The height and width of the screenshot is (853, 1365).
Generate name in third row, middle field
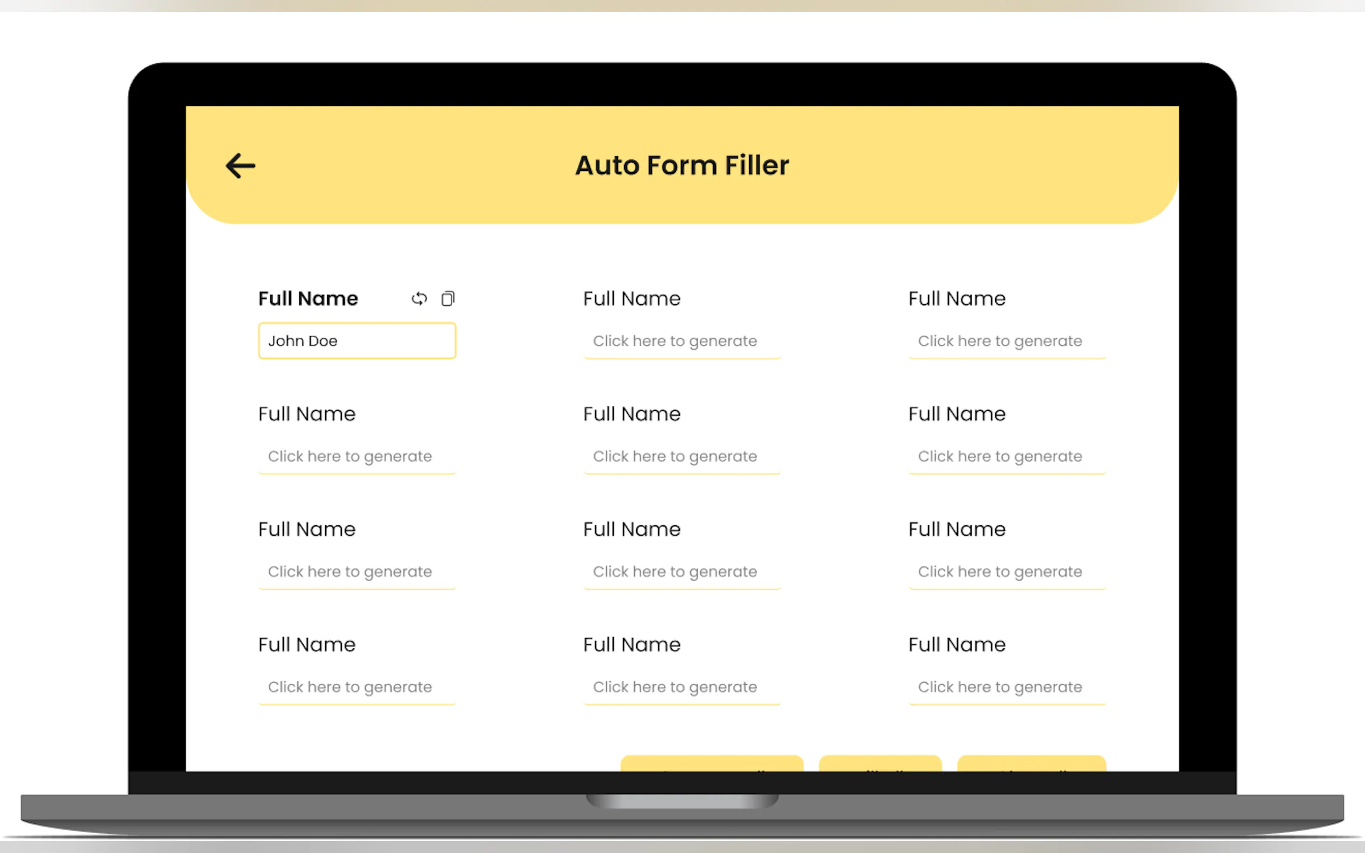(x=681, y=572)
